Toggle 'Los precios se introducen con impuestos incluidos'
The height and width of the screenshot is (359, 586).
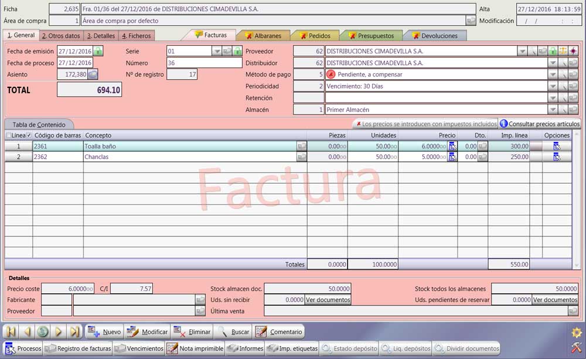coord(427,124)
